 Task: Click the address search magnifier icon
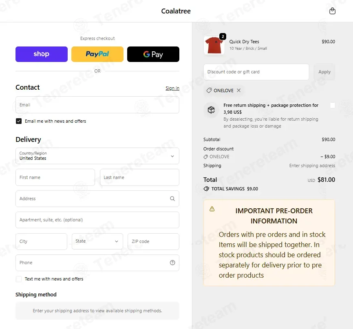click(x=172, y=199)
